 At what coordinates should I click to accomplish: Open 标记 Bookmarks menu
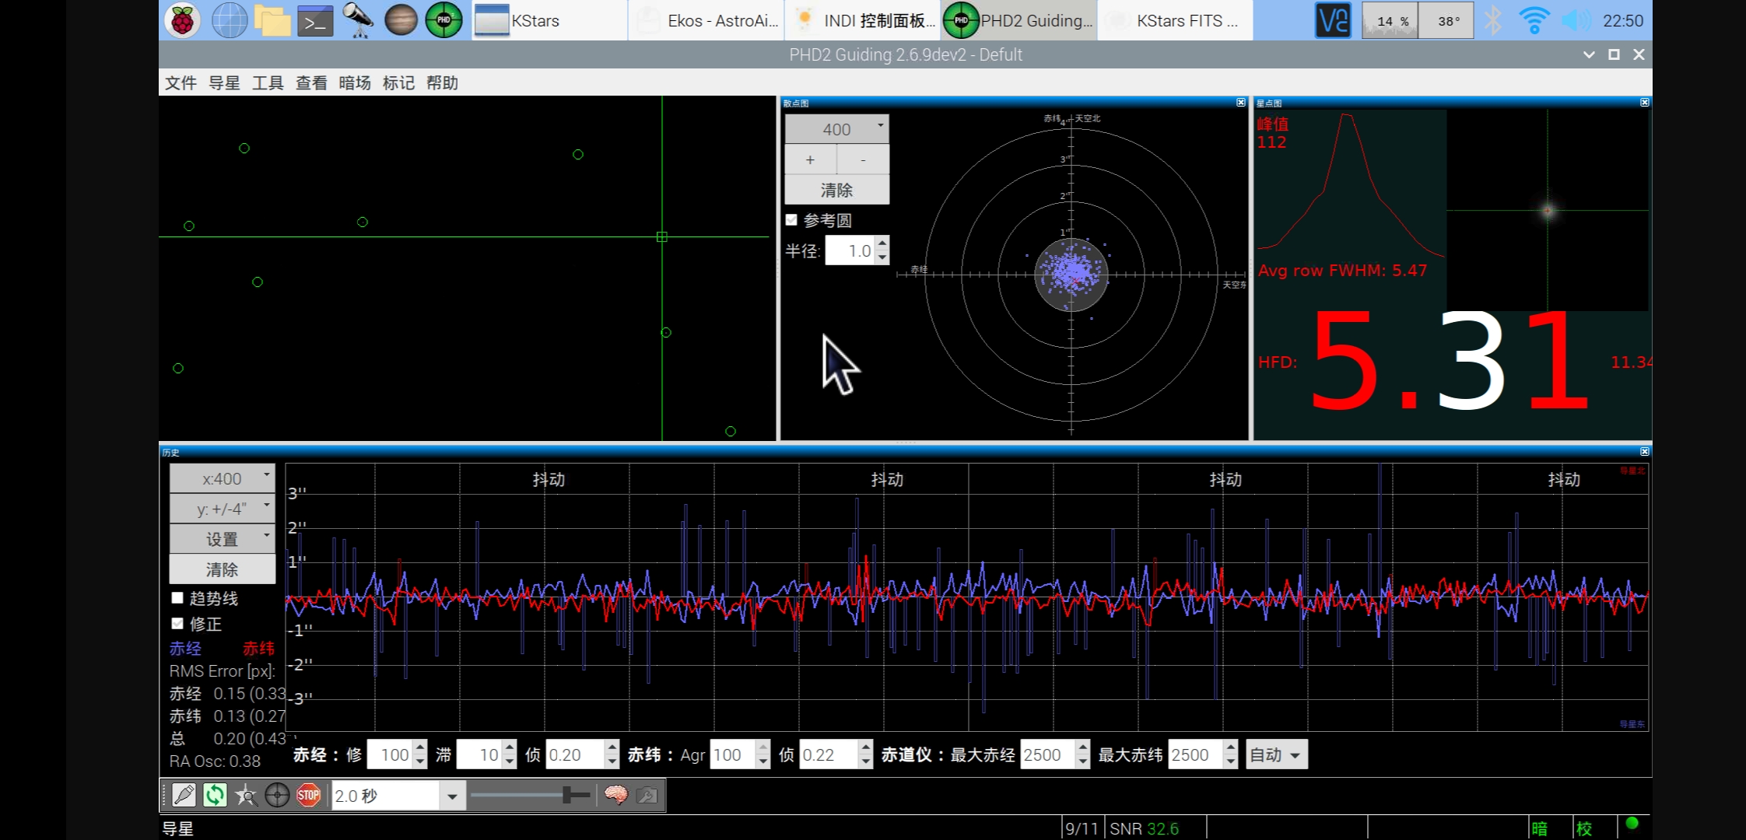(x=398, y=82)
